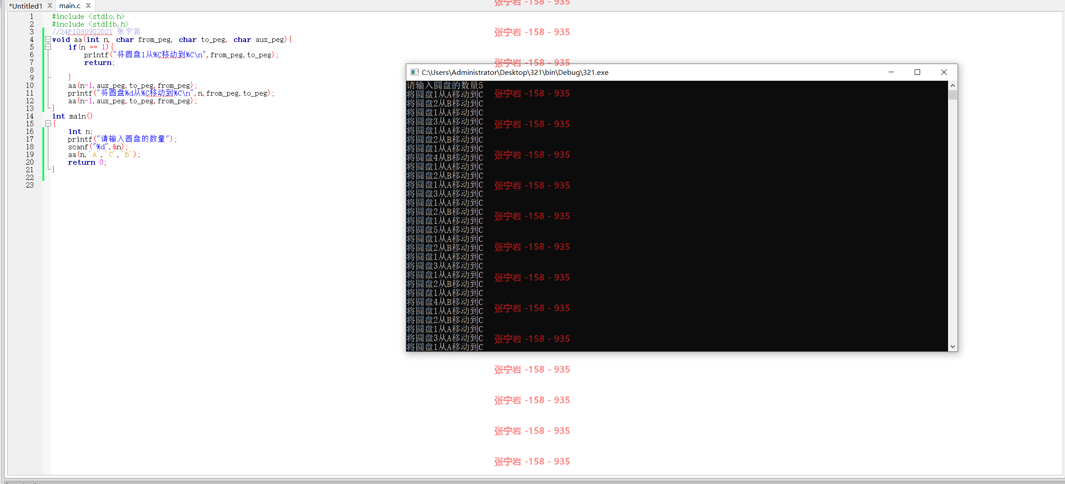Click the console title path 321.exe
This screenshot has width=1065, height=484.
pos(515,72)
